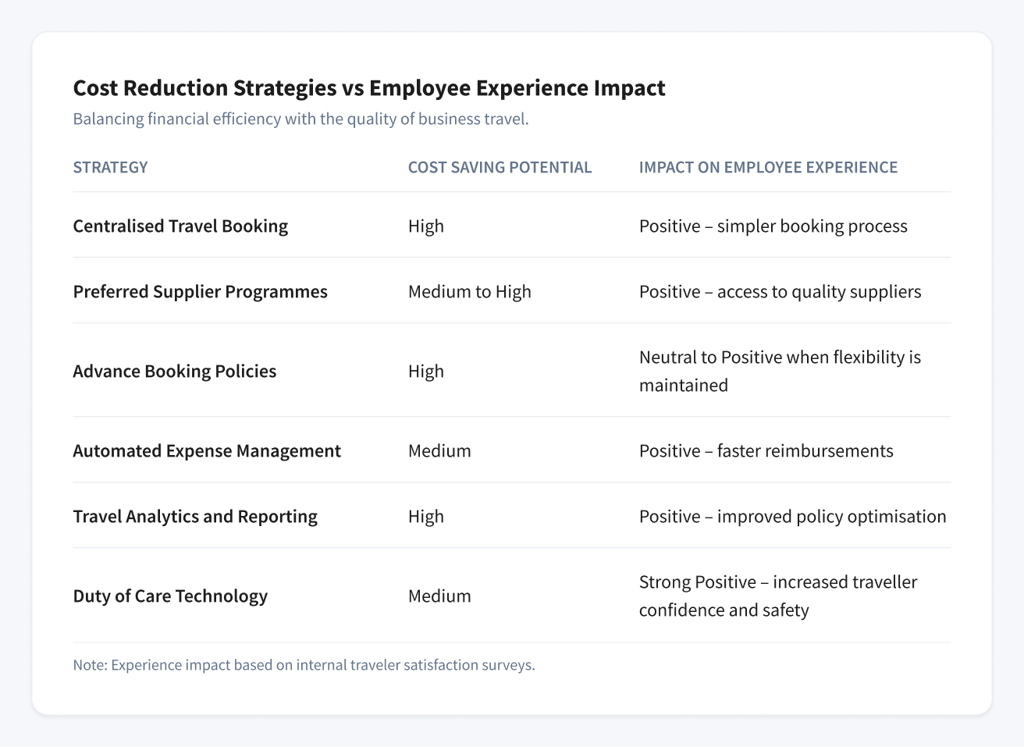
Task: Select the 'Travel Analytics and Reporting' cell
Action: [195, 517]
